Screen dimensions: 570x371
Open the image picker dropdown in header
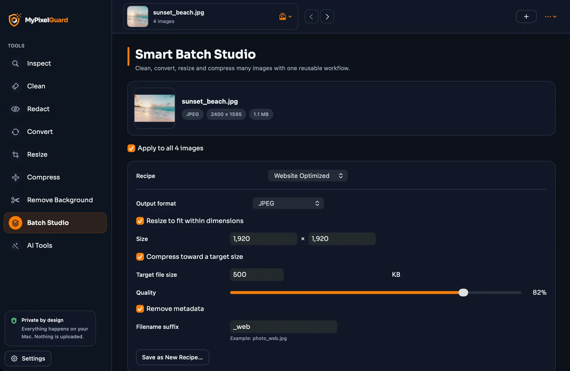[285, 17]
